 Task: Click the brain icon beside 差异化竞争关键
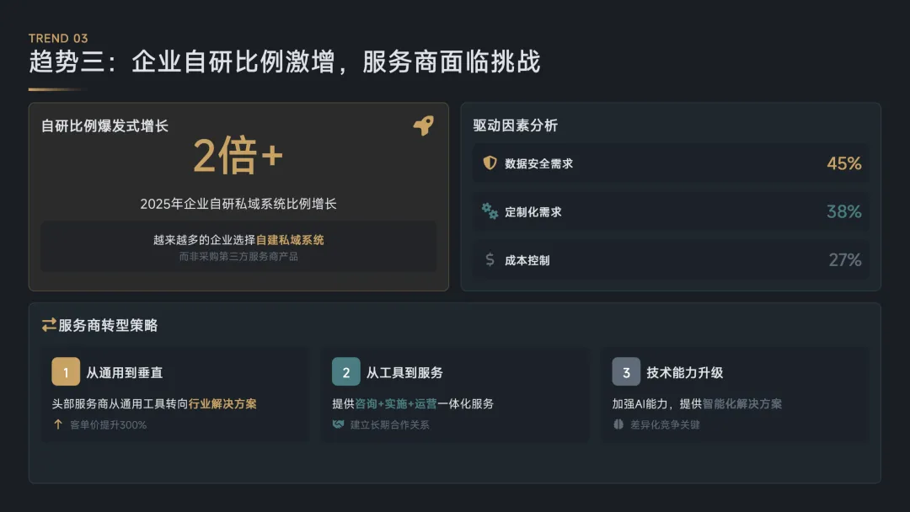pos(618,424)
